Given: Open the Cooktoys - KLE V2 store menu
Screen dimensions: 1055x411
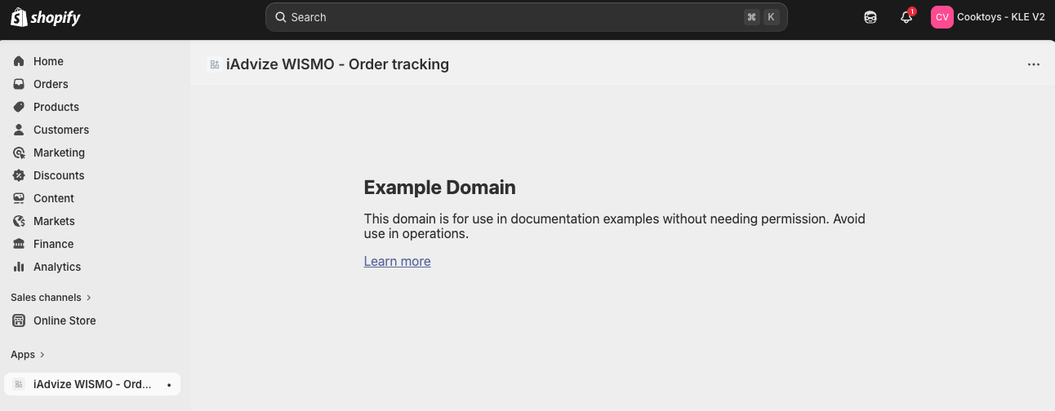Looking at the screenshot, I should (x=988, y=17).
